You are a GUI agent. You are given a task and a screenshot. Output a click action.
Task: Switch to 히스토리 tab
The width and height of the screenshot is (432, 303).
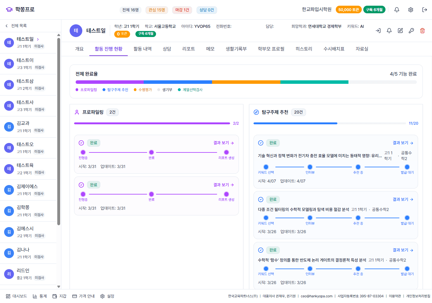pyautogui.click(x=304, y=49)
